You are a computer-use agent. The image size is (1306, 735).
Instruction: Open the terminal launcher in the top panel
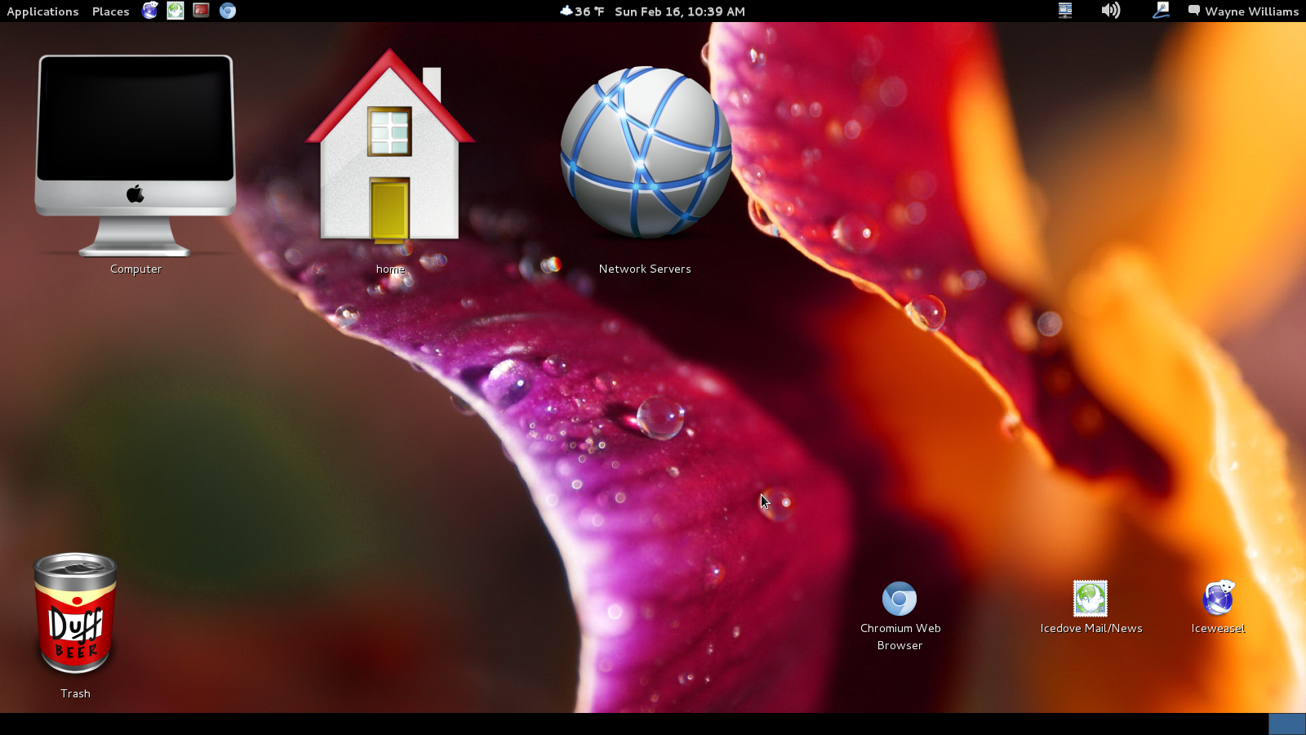201,11
